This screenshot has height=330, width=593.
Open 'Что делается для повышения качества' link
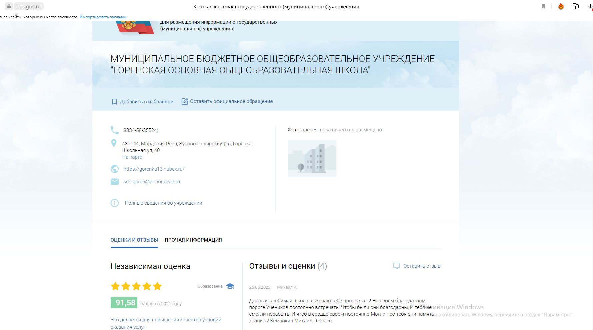point(166,323)
